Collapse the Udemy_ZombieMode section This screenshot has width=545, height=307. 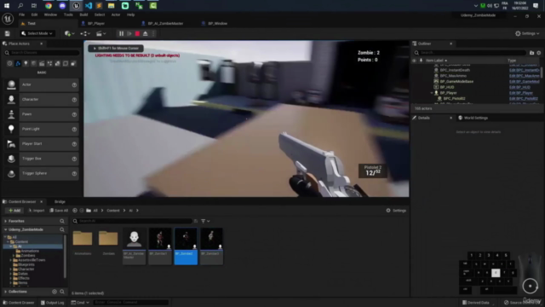coord(6,229)
